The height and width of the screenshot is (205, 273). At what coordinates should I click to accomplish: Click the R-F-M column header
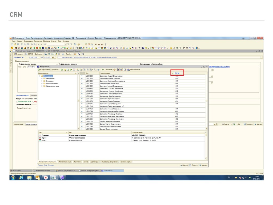[177, 73]
